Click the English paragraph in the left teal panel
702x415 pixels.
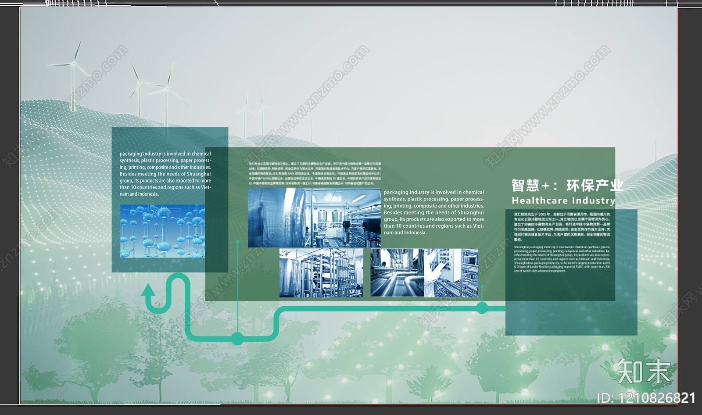[165, 174]
